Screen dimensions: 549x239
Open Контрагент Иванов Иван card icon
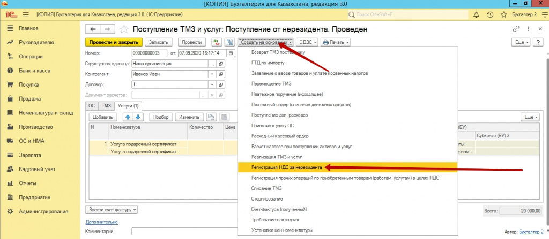click(221, 74)
